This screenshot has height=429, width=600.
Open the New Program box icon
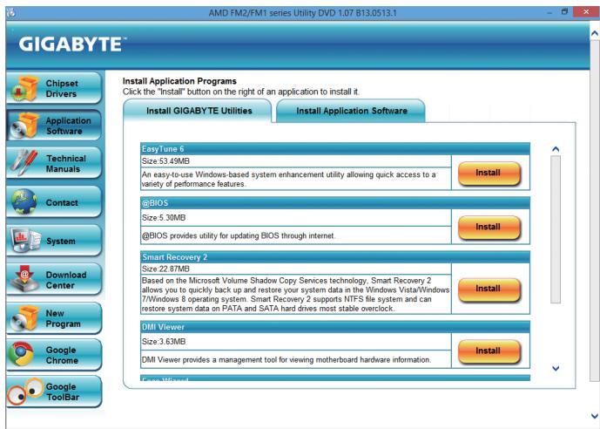click(x=25, y=318)
